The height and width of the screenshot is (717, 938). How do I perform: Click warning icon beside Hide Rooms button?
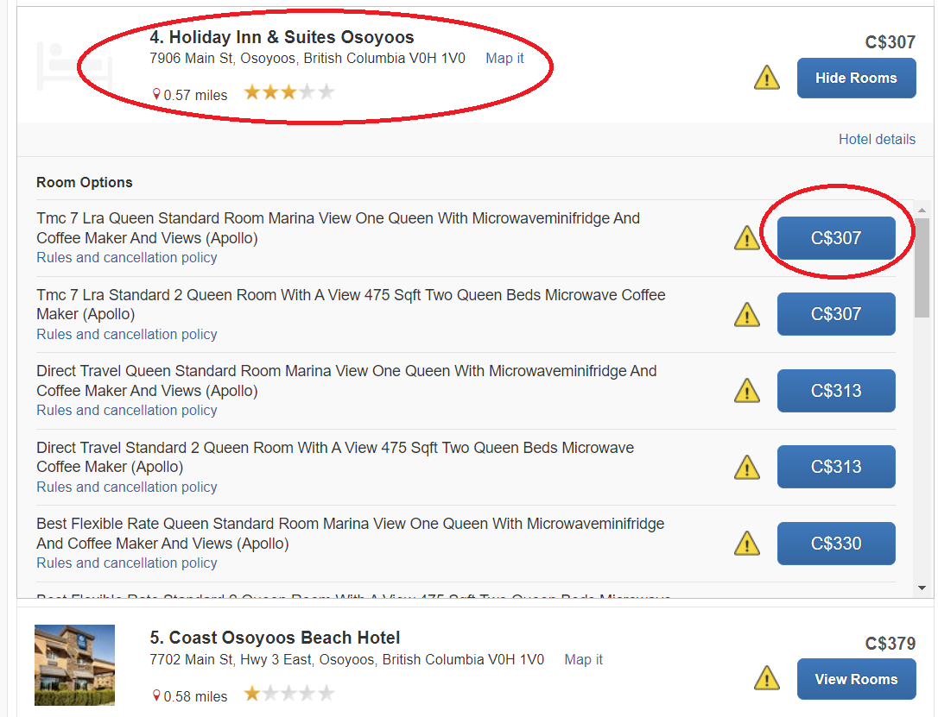tap(767, 78)
